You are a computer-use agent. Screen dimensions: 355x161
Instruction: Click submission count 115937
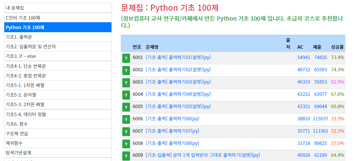(321, 118)
